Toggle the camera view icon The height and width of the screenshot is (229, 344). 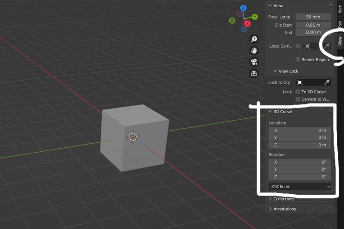pyautogui.click(x=254, y=62)
